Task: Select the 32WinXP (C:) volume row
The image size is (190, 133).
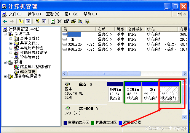Action: click(x=125, y=44)
